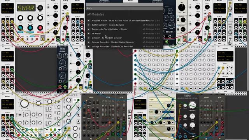Open channel row of MIDI-1 beside BGA panel
Viewport: 249px width, 140px height.
140,108
